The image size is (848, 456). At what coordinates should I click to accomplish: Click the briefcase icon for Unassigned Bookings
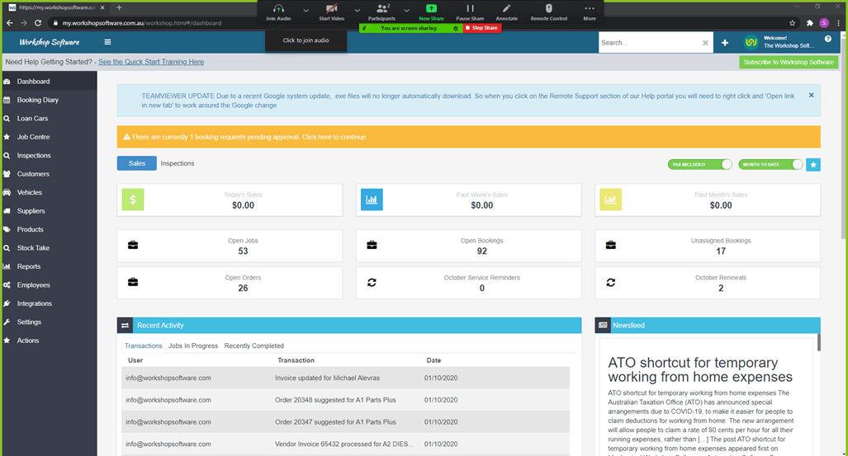pos(610,245)
